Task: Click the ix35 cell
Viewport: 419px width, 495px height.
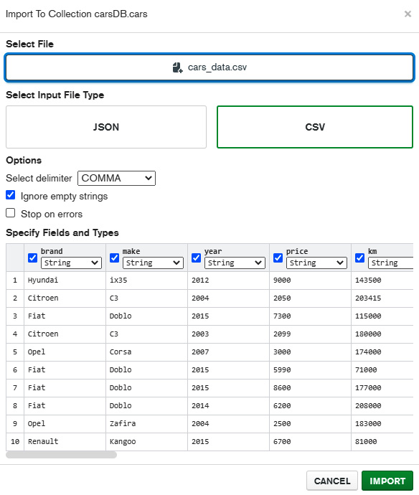Action: tap(146, 280)
